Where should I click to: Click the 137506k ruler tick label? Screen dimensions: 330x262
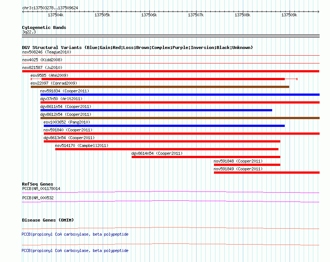click(x=149, y=15)
